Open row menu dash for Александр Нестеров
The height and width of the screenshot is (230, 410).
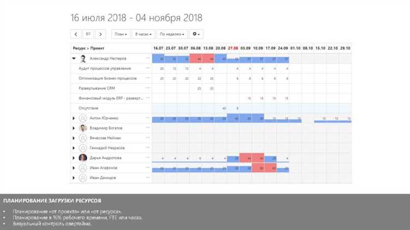click(148, 58)
